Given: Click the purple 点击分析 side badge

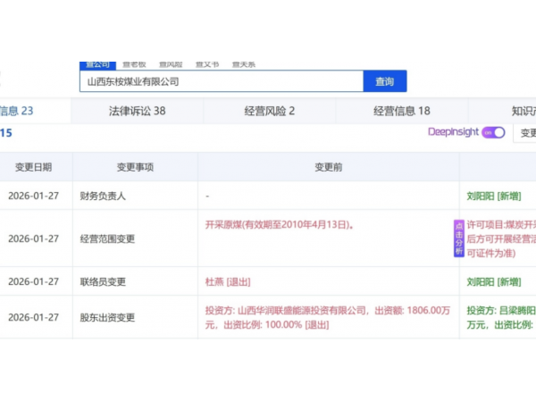Looking at the screenshot, I should [459, 239].
